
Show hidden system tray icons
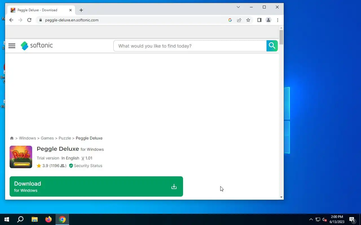pyautogui.click(x=311, y=219)
